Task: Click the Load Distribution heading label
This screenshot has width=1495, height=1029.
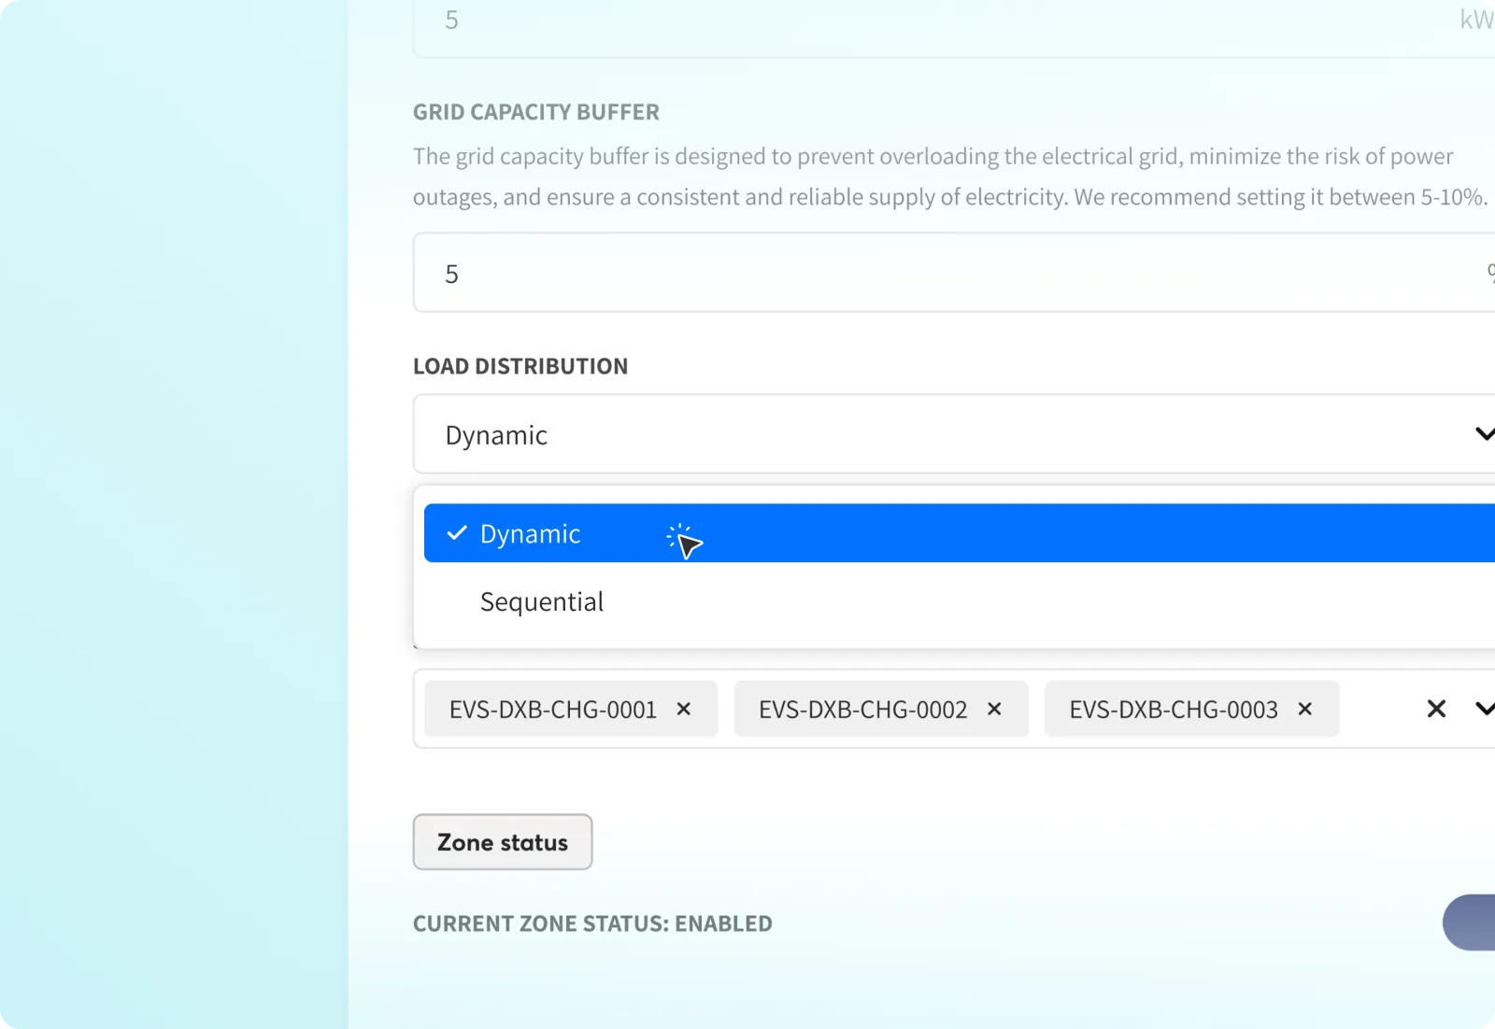Action: [x=520, y=366]
